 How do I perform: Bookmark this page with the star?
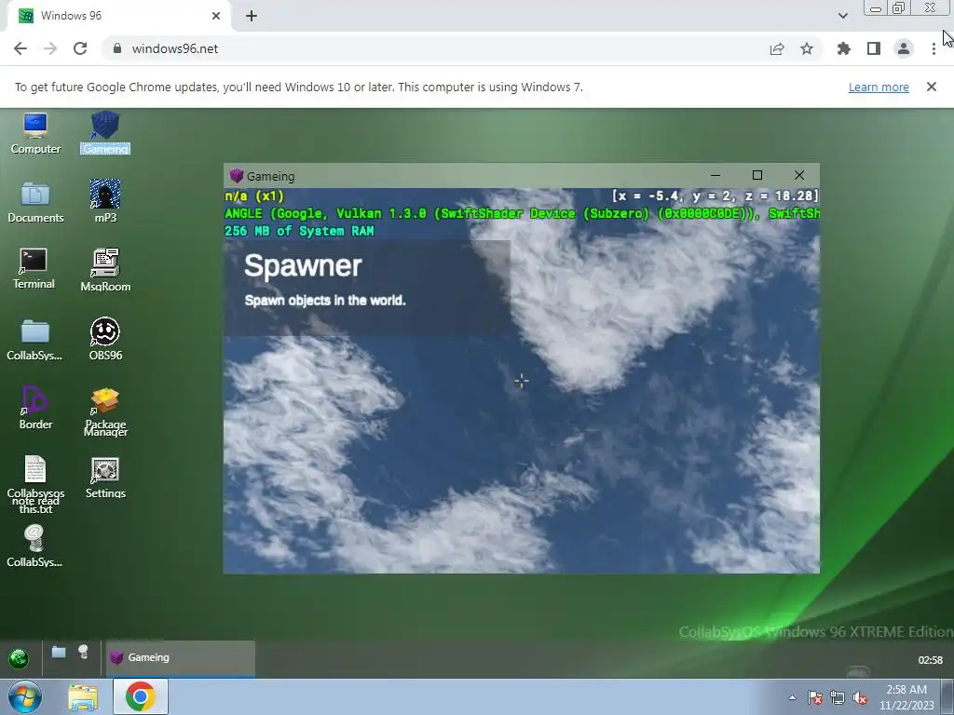[x=807, y=48]
